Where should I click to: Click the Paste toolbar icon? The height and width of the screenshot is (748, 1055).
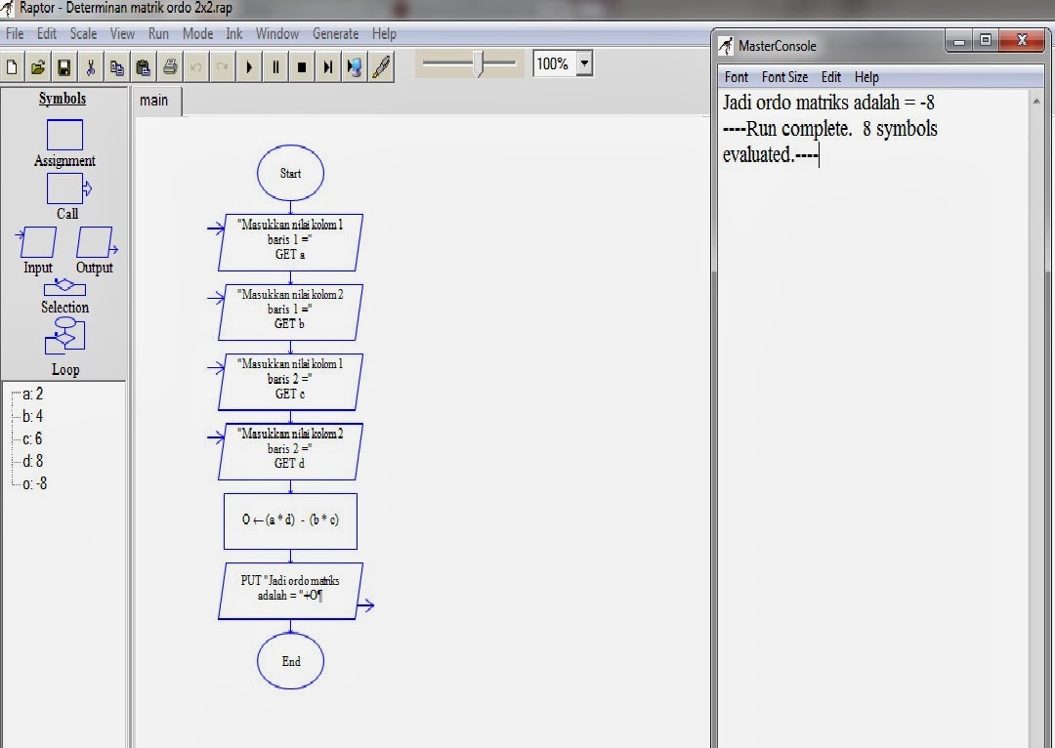[x=144, y=65]
